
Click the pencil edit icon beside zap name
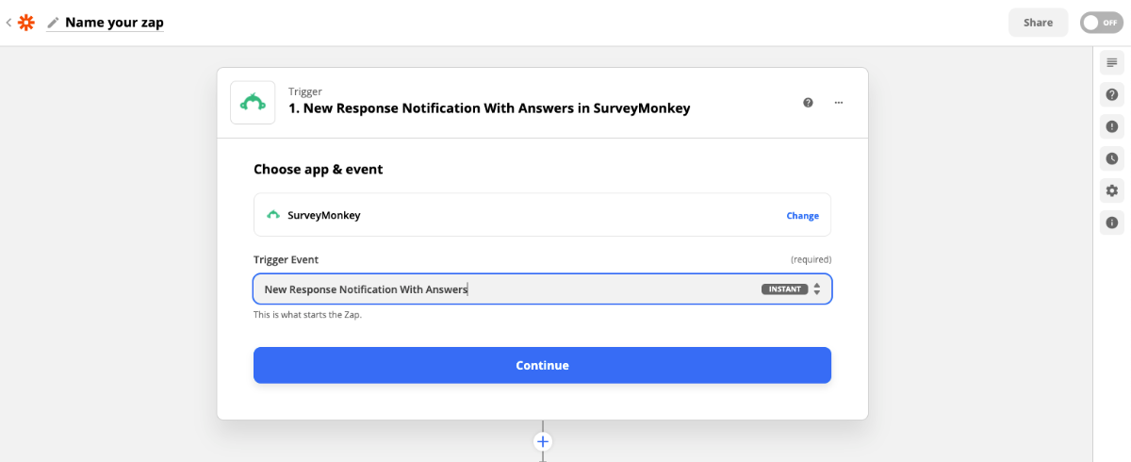pyautogui.click(x=53, y=23)
